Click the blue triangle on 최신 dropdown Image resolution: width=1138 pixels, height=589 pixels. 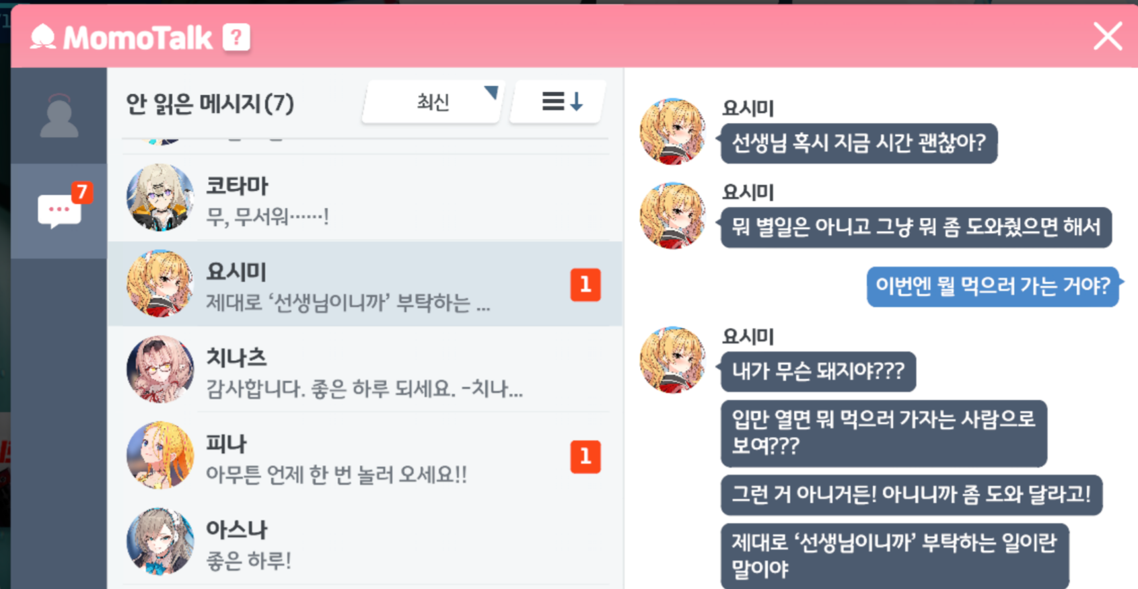(491, 92)
